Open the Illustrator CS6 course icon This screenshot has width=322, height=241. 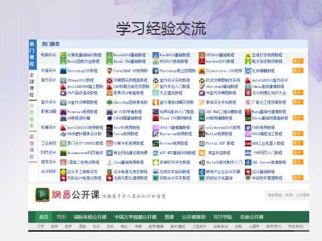coord(202,71)
